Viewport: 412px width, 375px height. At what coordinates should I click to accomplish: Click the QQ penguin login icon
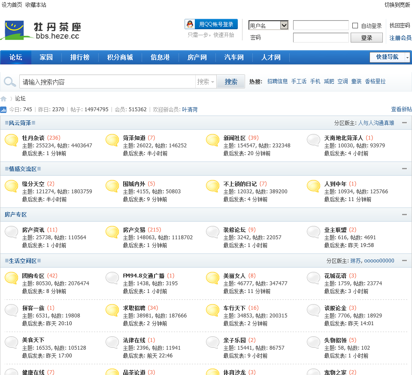coord(190,24)
